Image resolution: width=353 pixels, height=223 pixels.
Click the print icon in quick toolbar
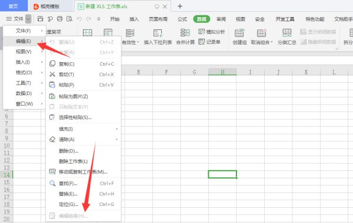tap(59, 19)
